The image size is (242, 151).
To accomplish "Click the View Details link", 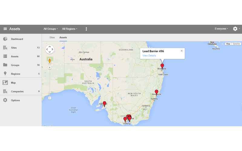I will pyautogui.click(x=149, y=56).
